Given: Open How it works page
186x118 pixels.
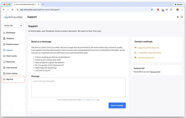Looking at the screenshot, I should pos(11,56).
